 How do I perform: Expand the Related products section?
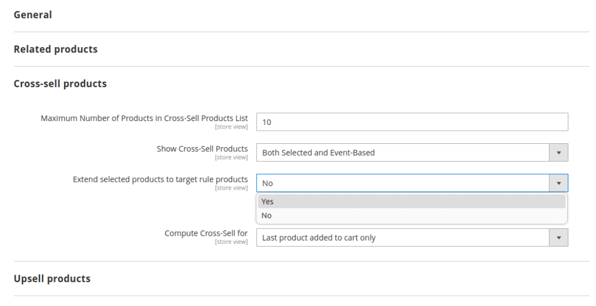pos(56,49)
